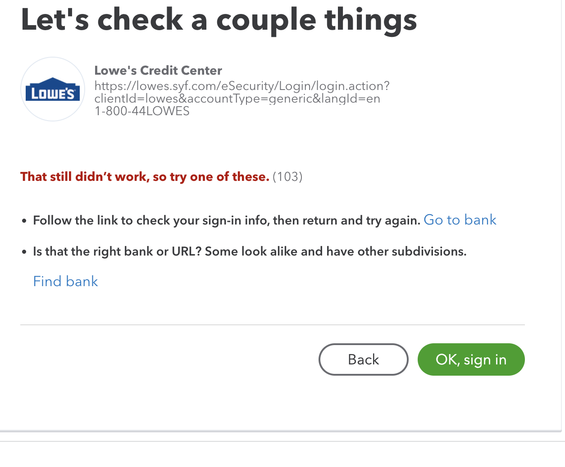Click the bullet before "Follow the link"

pyautogui.click(x=24, y=221)
